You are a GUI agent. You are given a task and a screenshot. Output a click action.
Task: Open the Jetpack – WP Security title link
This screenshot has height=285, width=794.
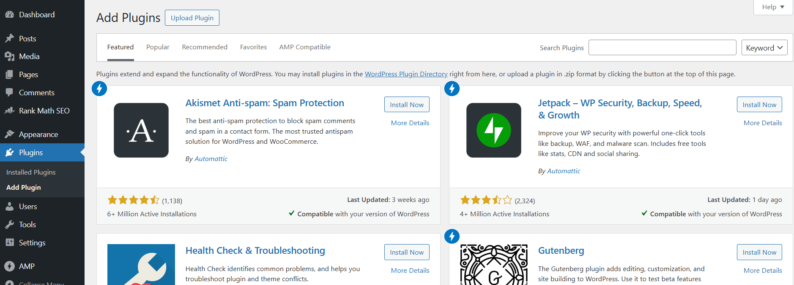coord(620,109)
